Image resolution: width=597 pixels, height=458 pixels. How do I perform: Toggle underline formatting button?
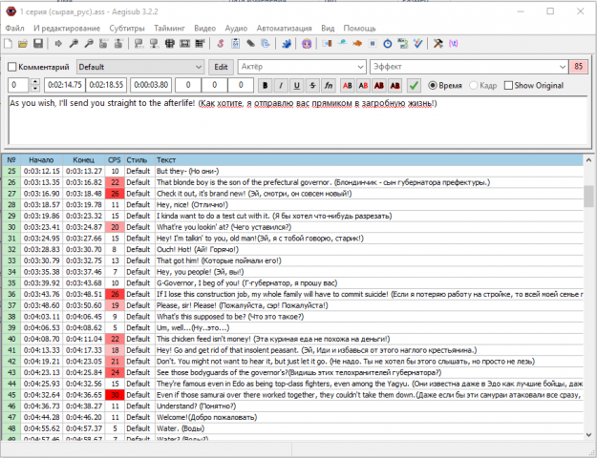tap(297, 86)
